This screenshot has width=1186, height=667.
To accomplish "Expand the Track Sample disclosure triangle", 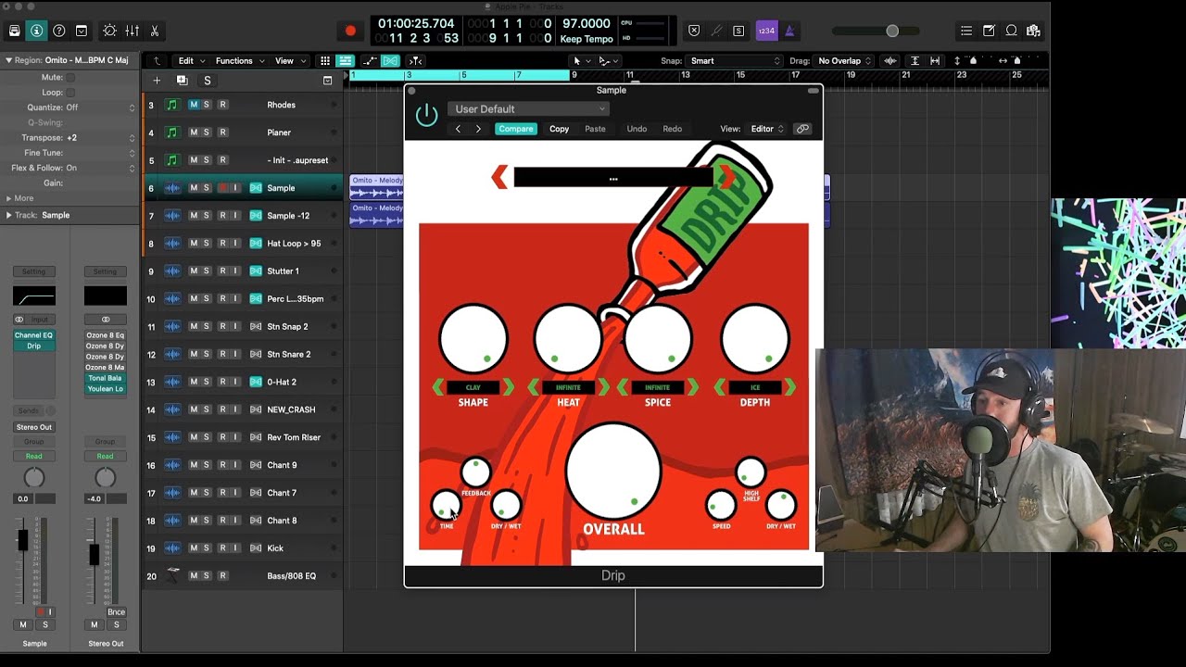I will 8,215.
